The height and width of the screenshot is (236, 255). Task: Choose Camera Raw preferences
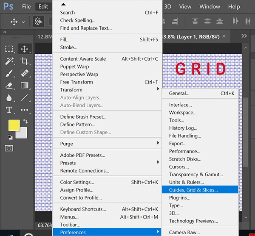pos(200,232)
